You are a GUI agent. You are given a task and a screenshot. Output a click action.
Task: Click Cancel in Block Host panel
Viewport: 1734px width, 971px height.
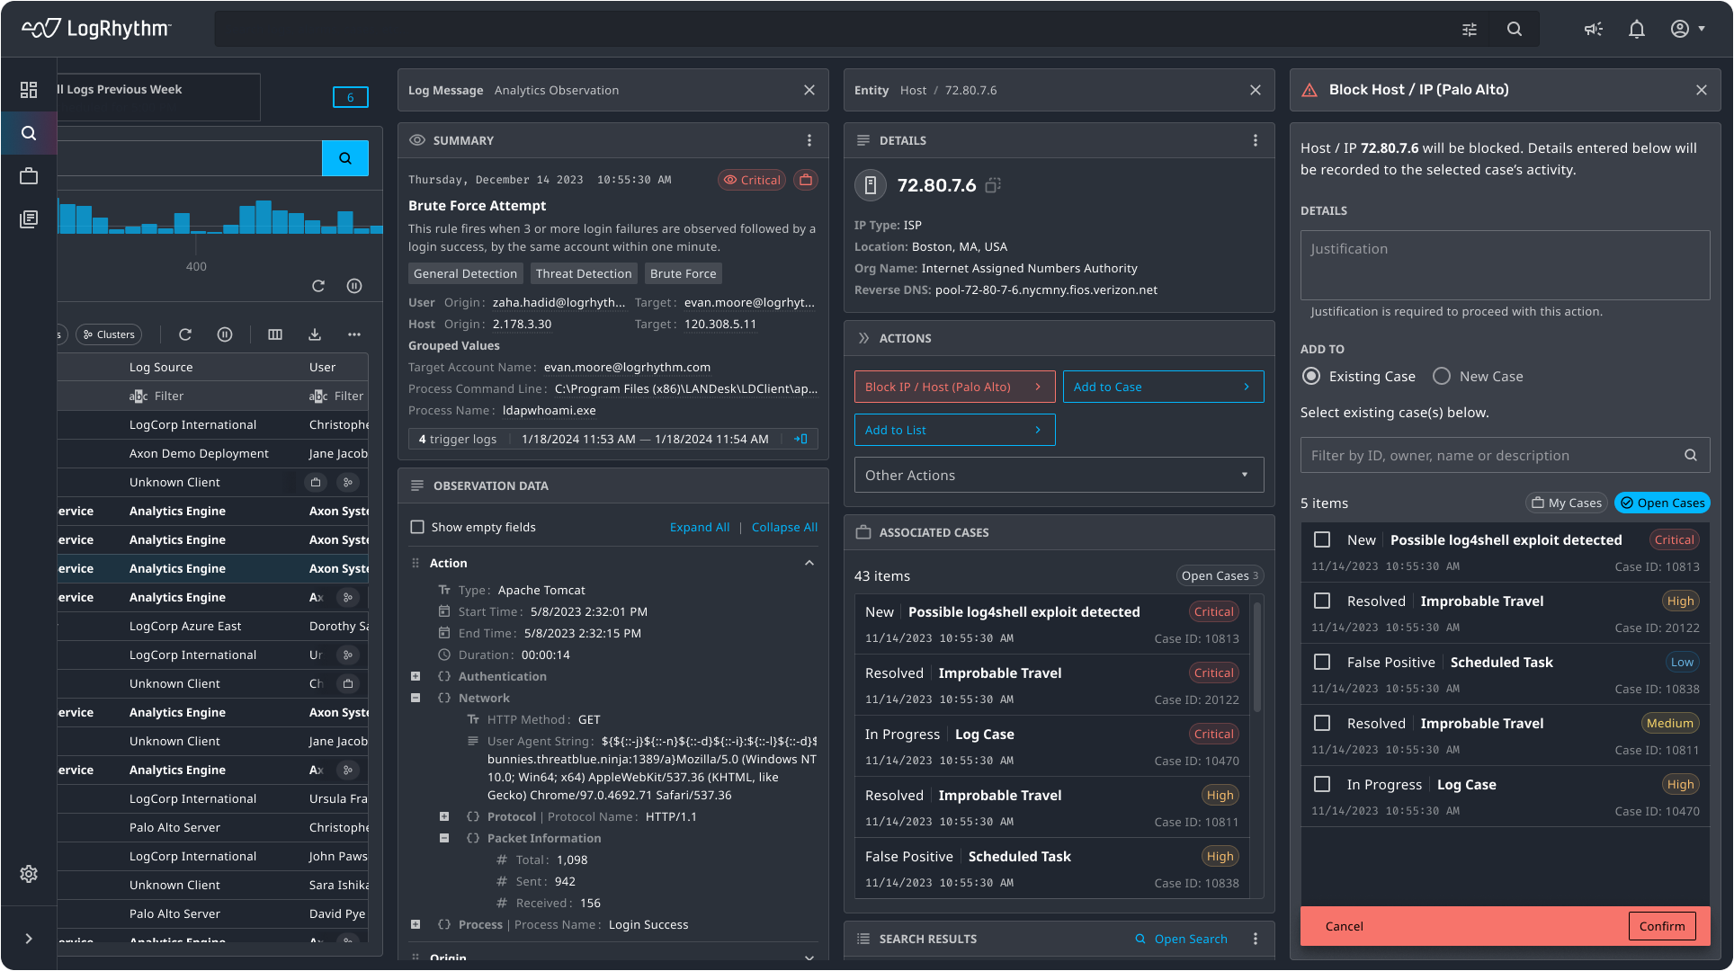(x=1344, y=926)
